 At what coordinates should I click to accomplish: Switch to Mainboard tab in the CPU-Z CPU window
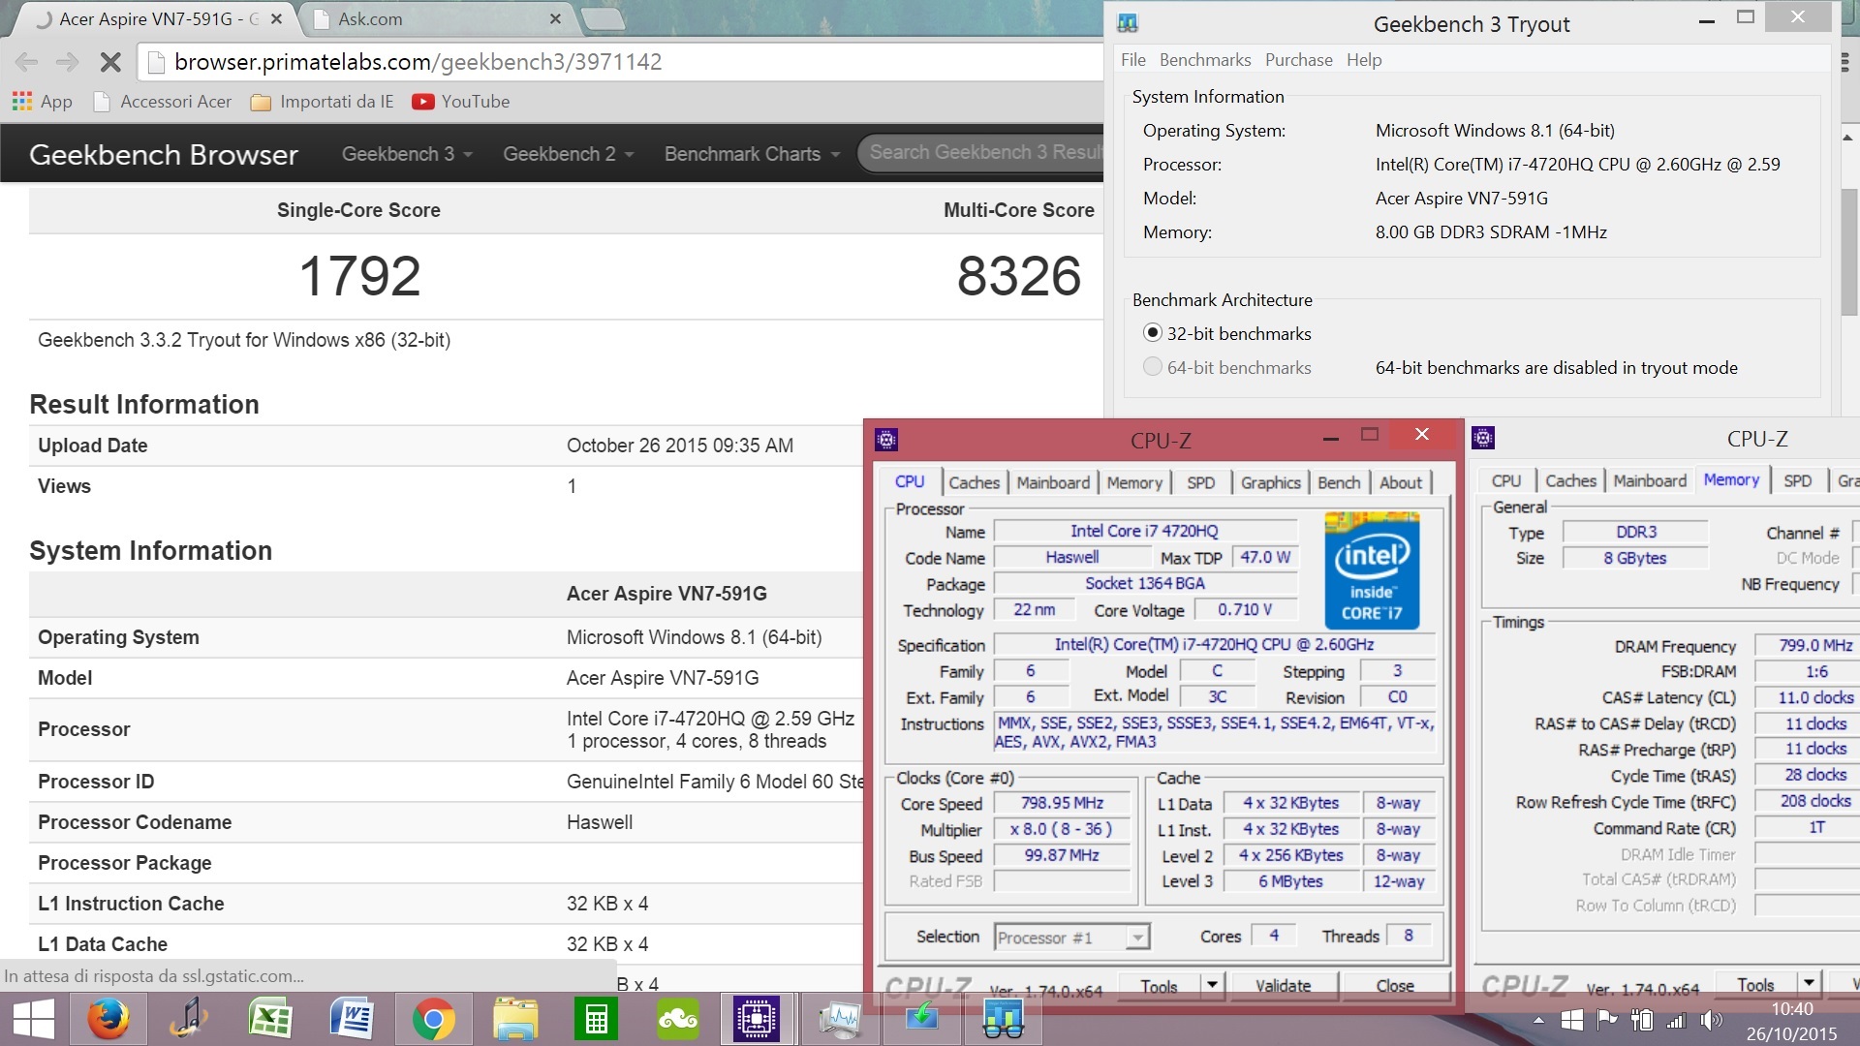(1053, 482)
